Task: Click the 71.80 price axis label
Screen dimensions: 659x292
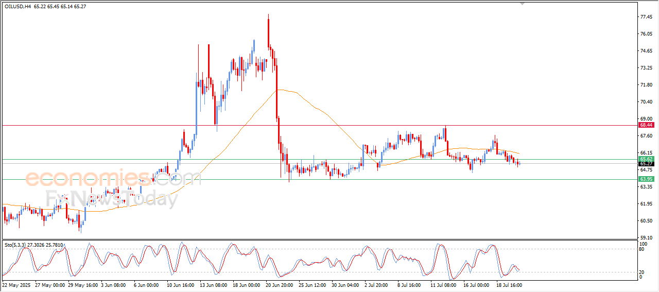Action: (647, 85)
